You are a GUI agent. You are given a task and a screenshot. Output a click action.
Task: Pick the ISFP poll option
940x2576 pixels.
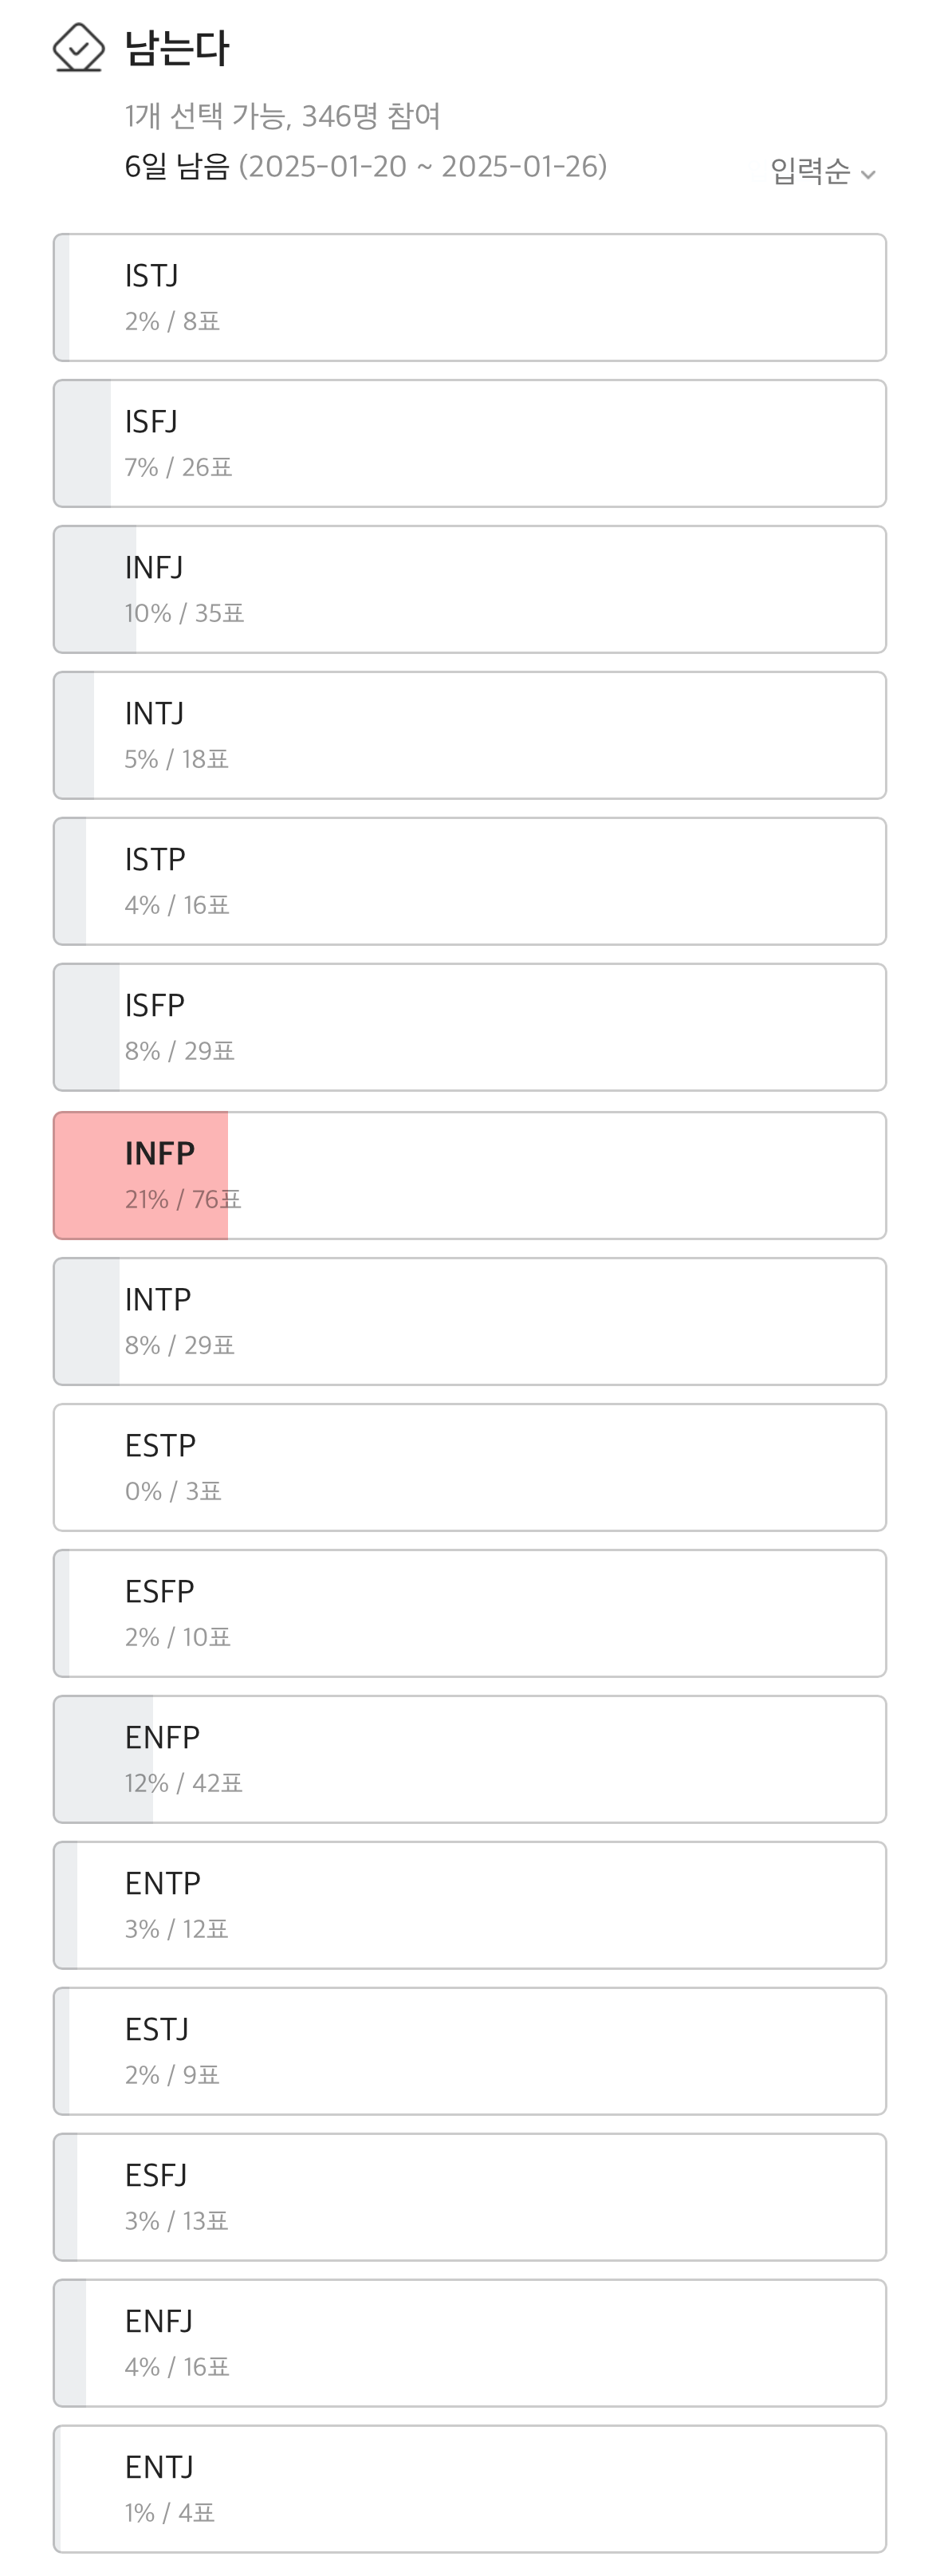tap(470, 1027)
